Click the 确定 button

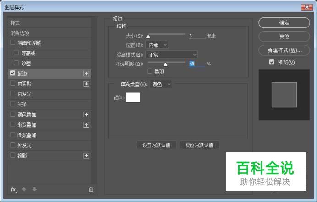(x=284, y=22)
